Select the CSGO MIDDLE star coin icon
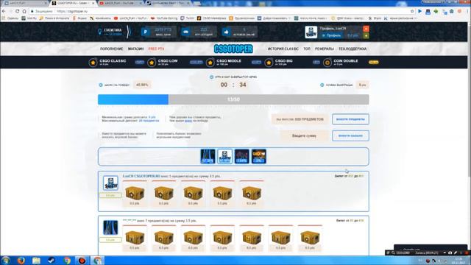This screenshot has width=471, height=265. (210, 63)
